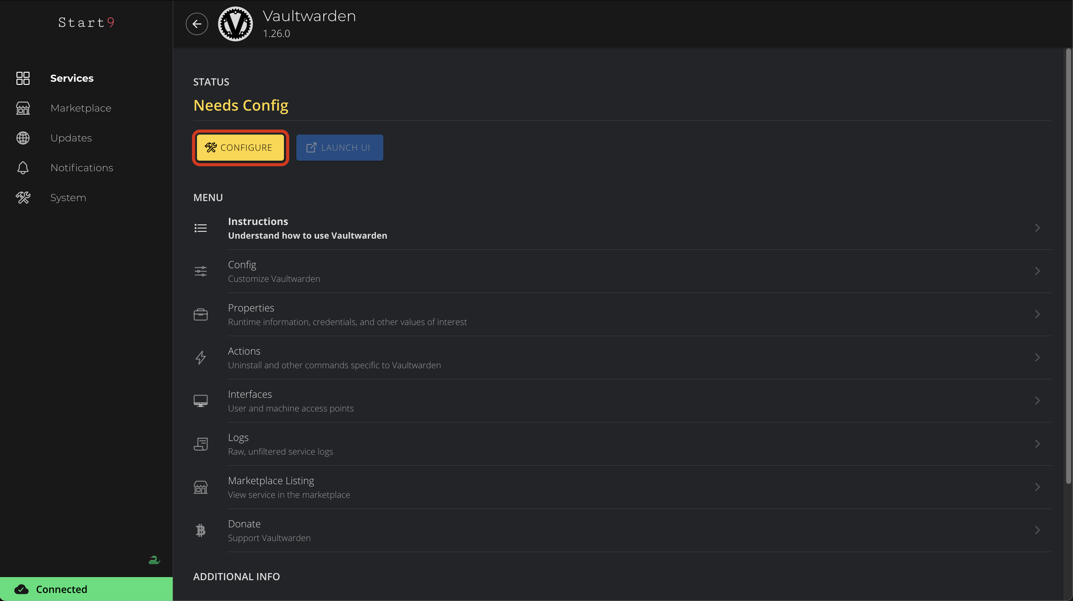Click the vertical page scrollbar
Viewport: 1073px width, 601px height.
[1068, 267]
